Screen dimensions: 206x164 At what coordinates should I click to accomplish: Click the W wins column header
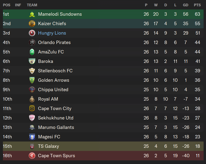click(x=156, y=5)
